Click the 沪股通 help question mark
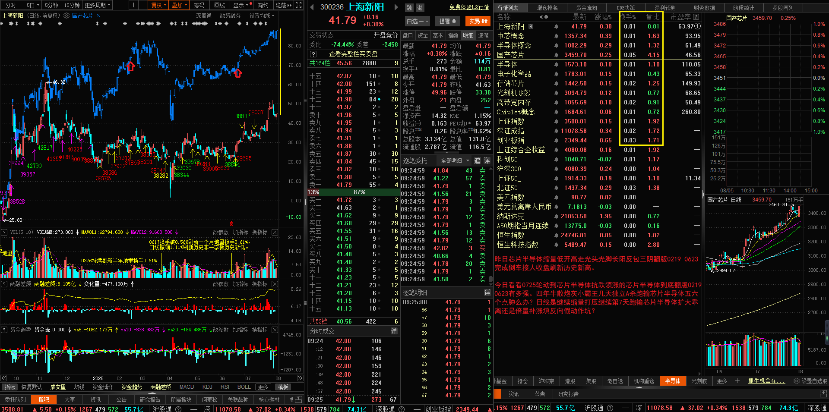The width and height of the screenshot is (829, 412). (610, 408)
